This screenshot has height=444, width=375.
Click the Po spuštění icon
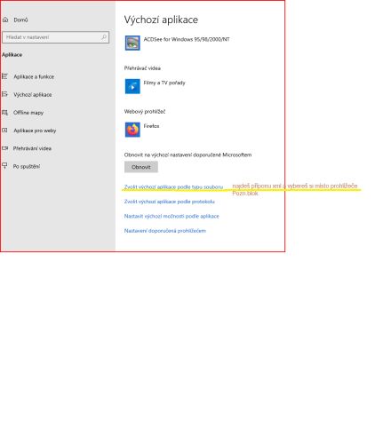point(4,166)
